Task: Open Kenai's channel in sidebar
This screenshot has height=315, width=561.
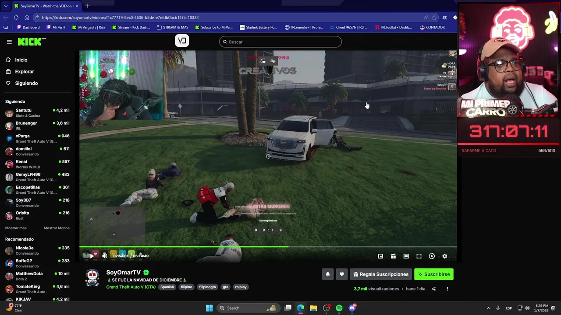Action: (37, 164)
